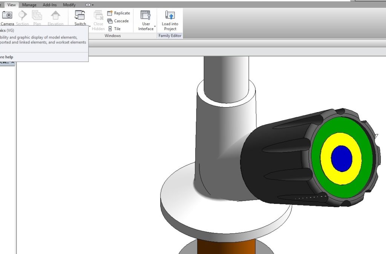The height and width of the screenshot is (254, 386).
Task: Click the Camera view icon
Action: coord(7,15)
